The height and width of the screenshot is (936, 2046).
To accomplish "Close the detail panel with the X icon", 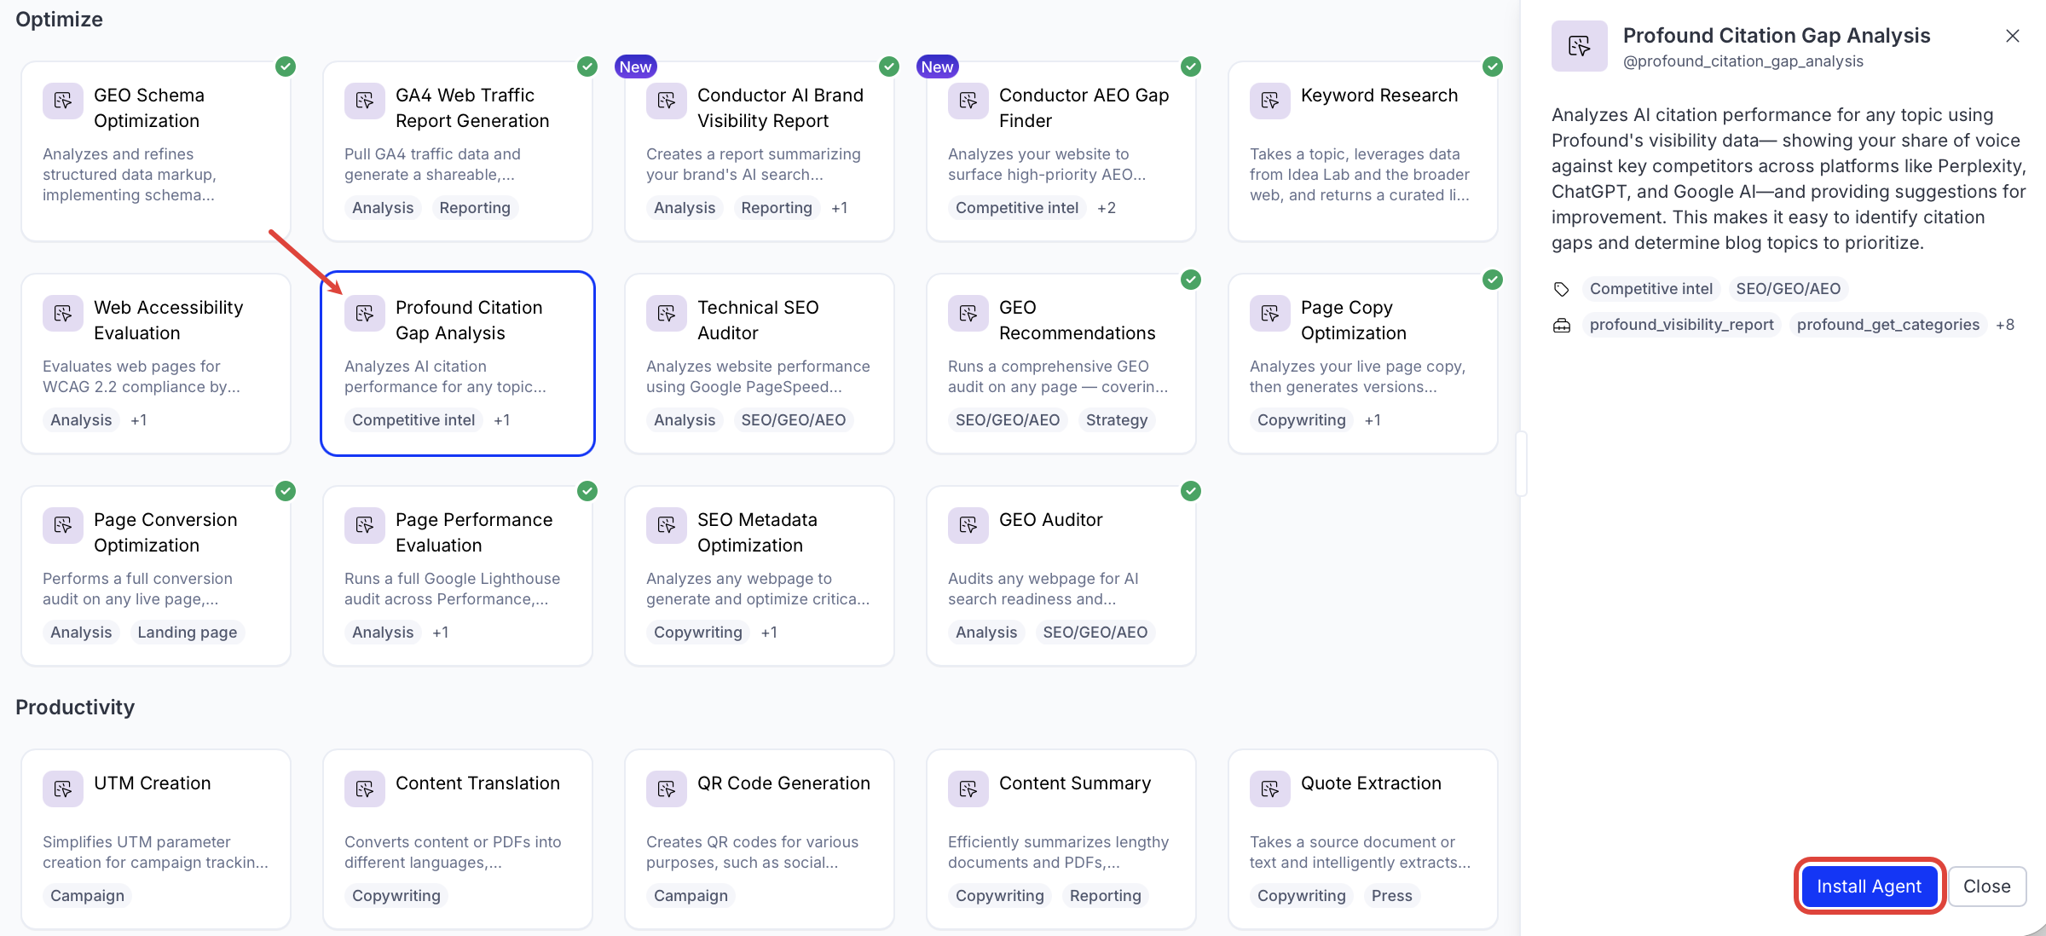I will (2013, 36).
